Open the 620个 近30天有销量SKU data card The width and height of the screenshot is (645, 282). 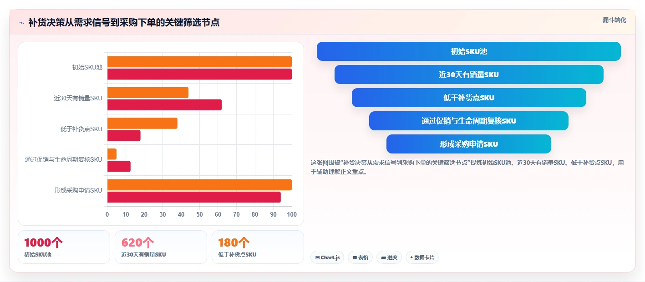coord(161,247)
